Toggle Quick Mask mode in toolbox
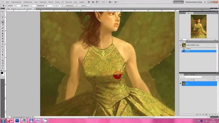 [x=3, y=77]
